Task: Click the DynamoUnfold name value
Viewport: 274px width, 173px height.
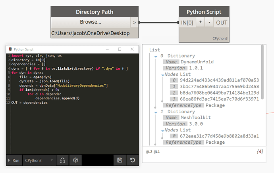Action: pos(197,62)
